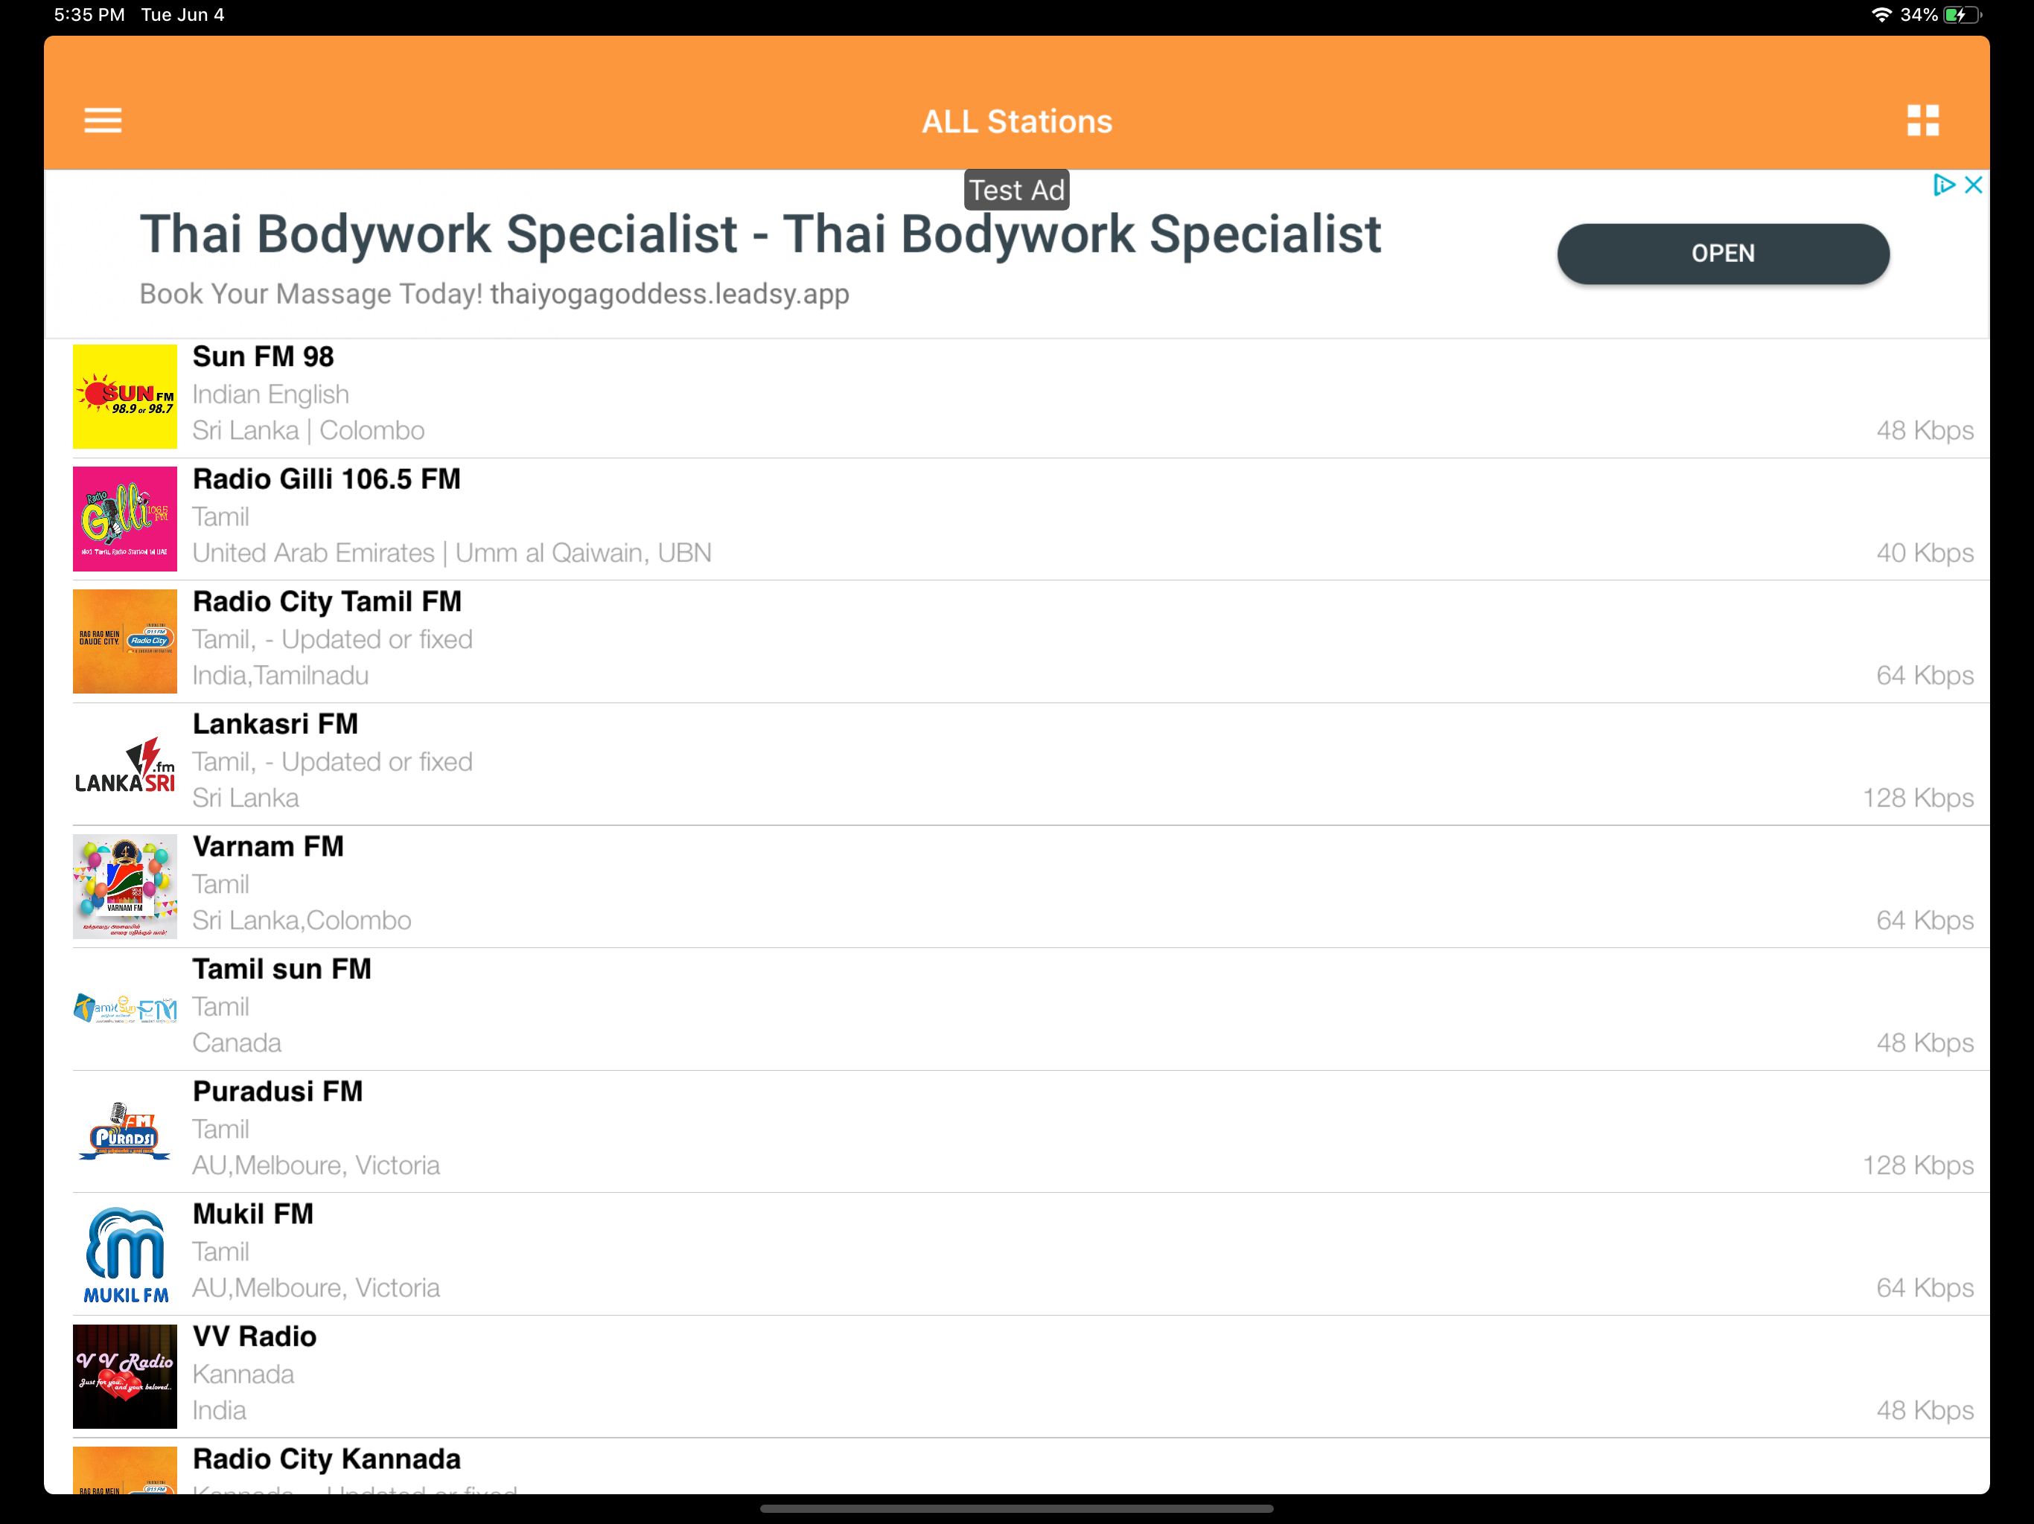Image resolution: width=2034 pixels, height=1524 pixels.
Task: Tap the Tamil sun FM logo
Action: click(x=125, y=1008)
